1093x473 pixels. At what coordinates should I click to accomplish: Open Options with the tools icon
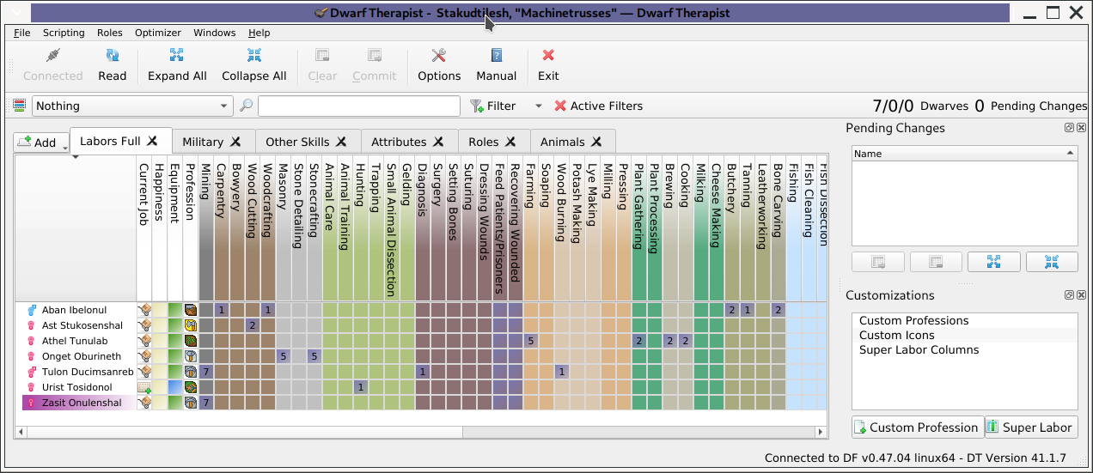coord(439,56)
